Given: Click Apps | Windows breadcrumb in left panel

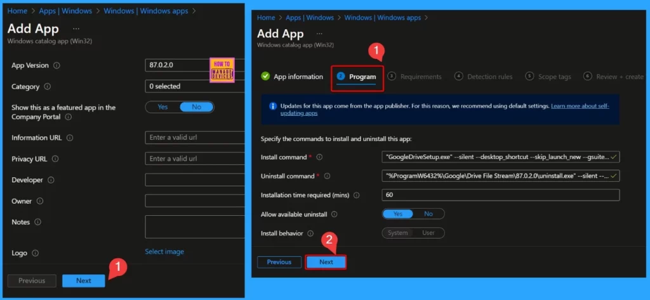Looking at the screenshot, I should (65, 11).
